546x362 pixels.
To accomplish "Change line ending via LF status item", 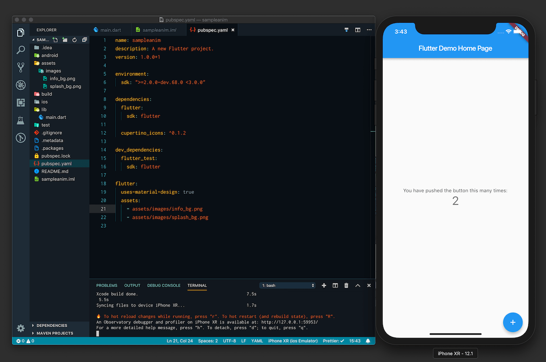I will pos(243,341).
